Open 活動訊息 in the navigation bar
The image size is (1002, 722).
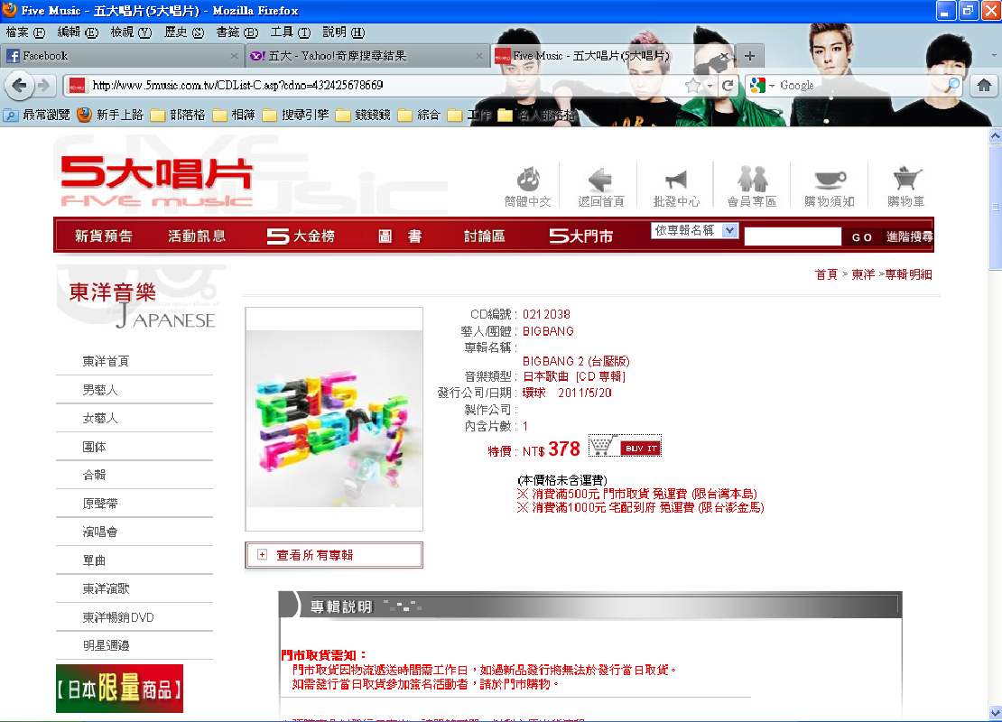coord(197,236)
